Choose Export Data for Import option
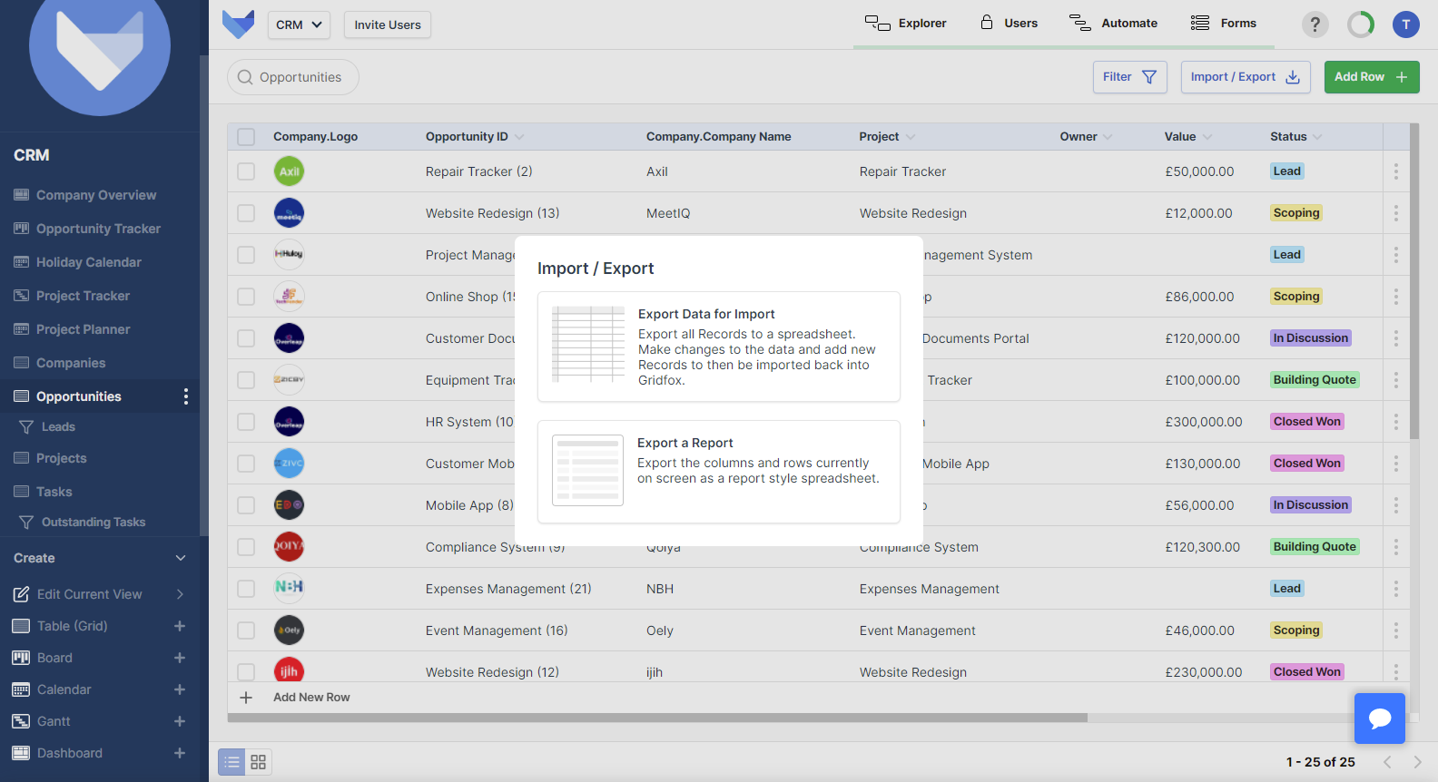The height and width of the screenshot is (782, 1438). pos(719,347)
